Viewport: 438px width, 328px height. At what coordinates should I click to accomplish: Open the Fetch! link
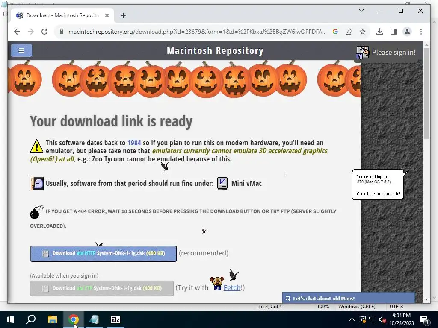233,287
